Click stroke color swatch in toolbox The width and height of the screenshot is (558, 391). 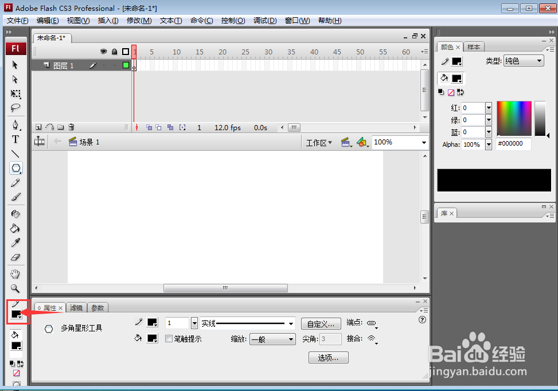click(17, 314)
